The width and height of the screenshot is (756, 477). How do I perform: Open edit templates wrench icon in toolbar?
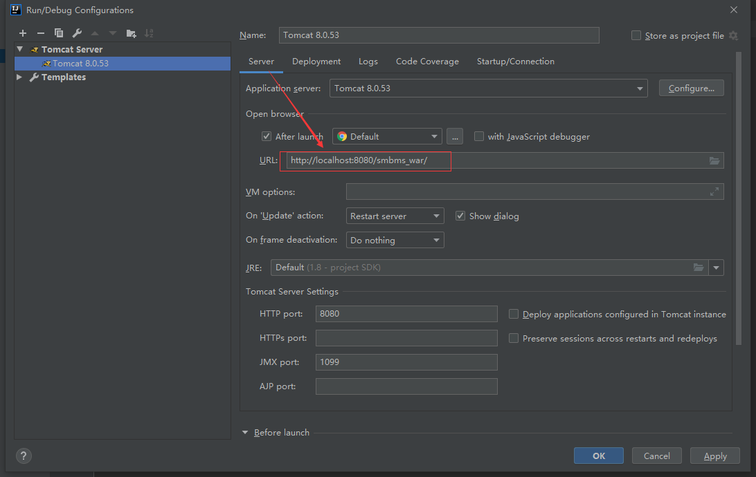(x=77, y=33)
